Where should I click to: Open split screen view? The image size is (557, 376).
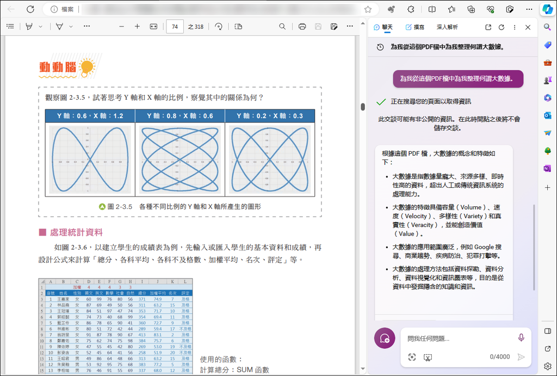point(432,9)
